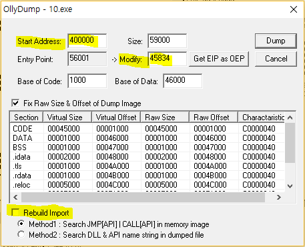Click the Dump button
This screenshot has height=247, width=305.
(276, 41)
